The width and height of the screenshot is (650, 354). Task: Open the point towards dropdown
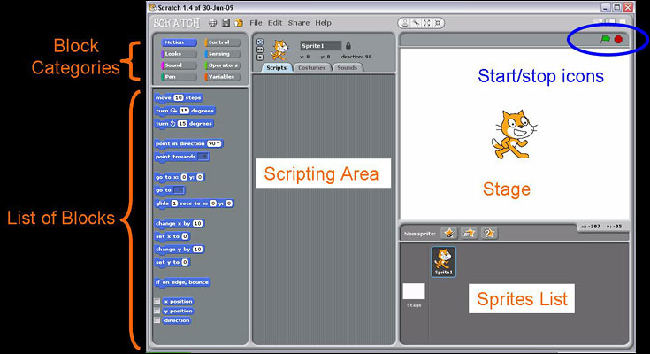point(203,157)
